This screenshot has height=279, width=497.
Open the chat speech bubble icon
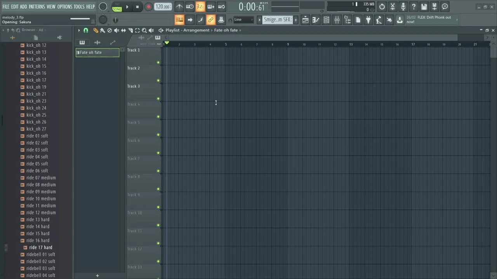(445, 7)
